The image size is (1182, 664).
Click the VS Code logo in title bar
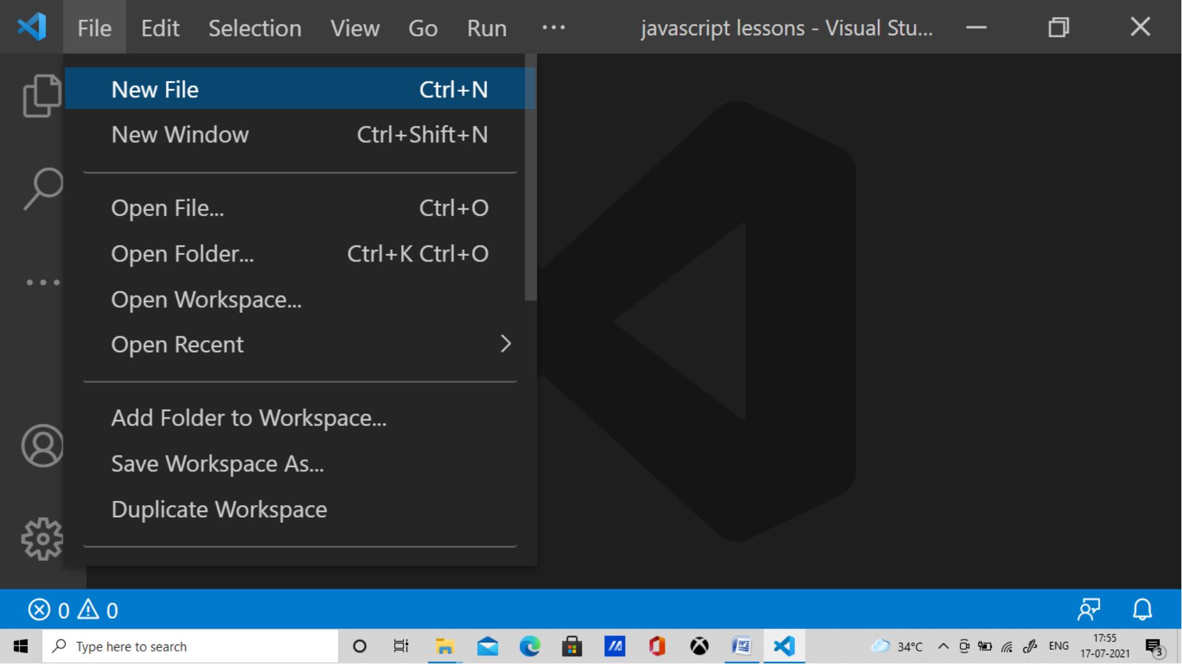(x=31, y=27)
